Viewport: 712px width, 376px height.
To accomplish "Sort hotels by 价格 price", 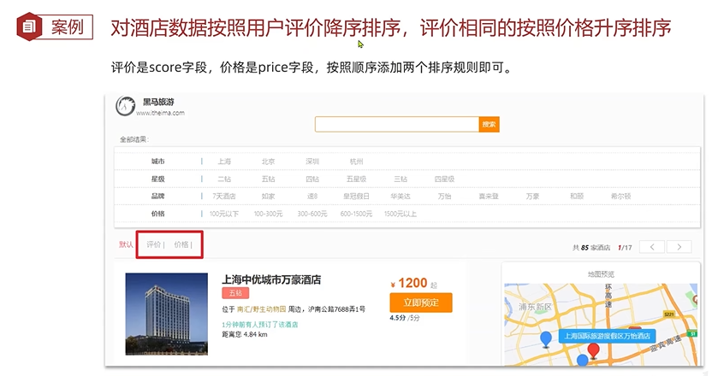I will click(x=181, y=244).
